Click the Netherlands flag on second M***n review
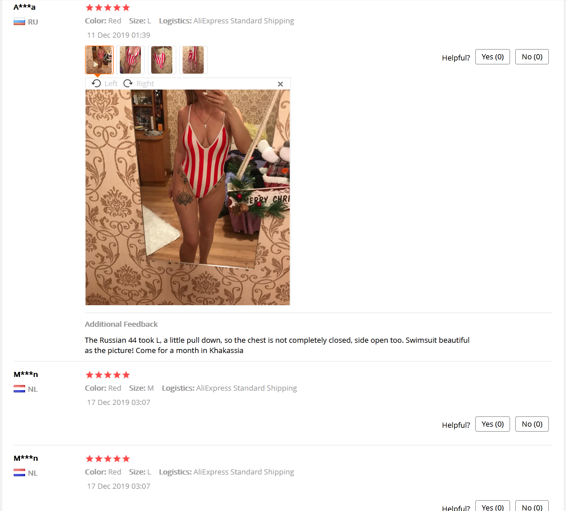This screenshot has width=566, height=511. [19, 473]
